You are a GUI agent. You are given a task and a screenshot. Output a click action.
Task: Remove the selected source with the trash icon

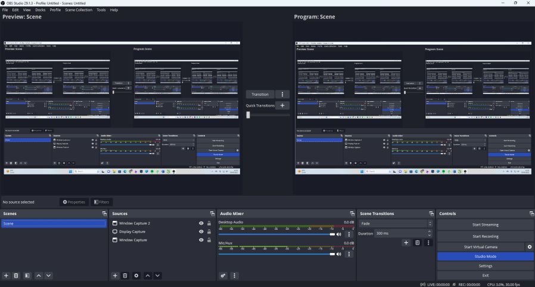tap(125, 276)
